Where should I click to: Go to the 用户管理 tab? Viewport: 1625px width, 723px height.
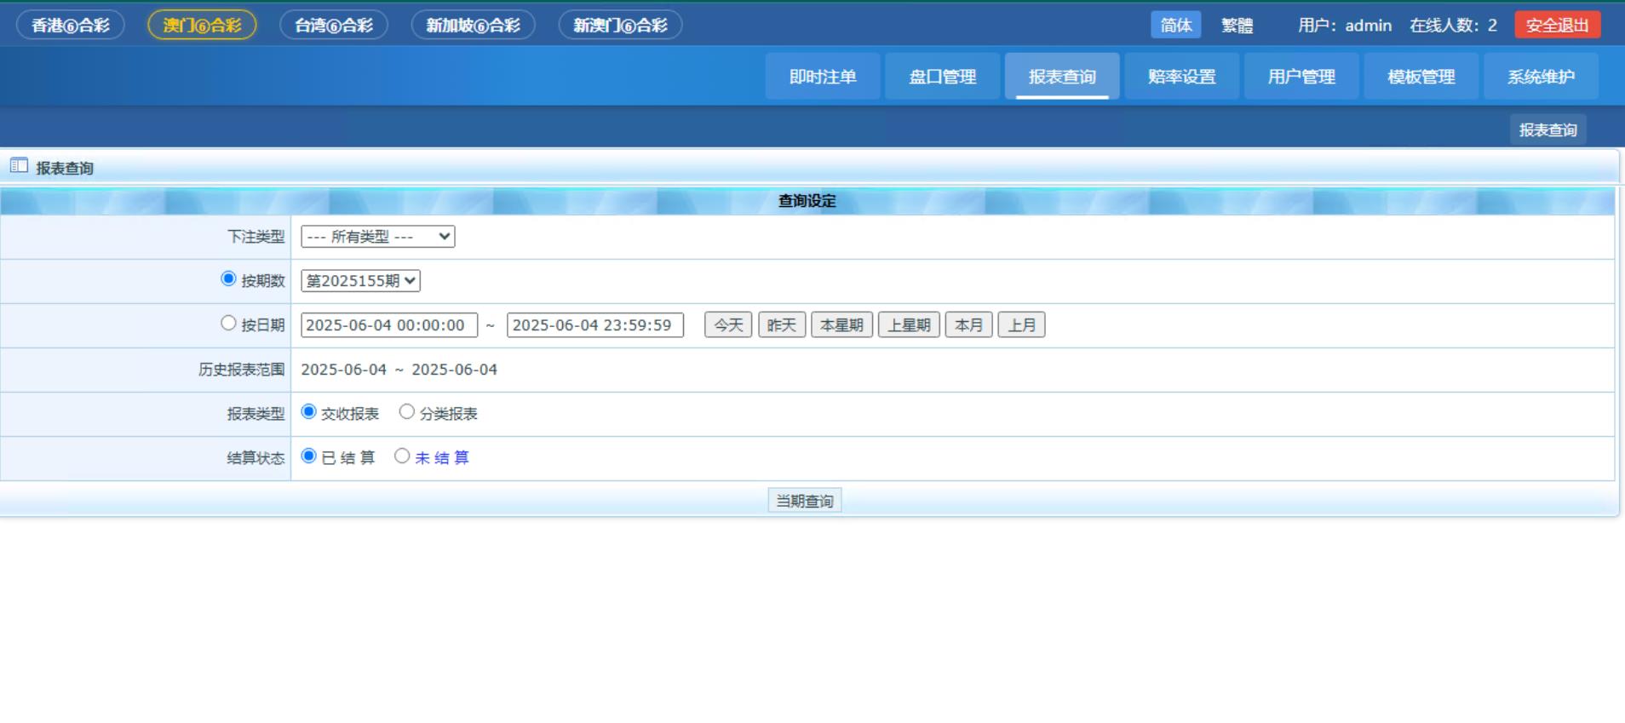tap(1301, 77)
